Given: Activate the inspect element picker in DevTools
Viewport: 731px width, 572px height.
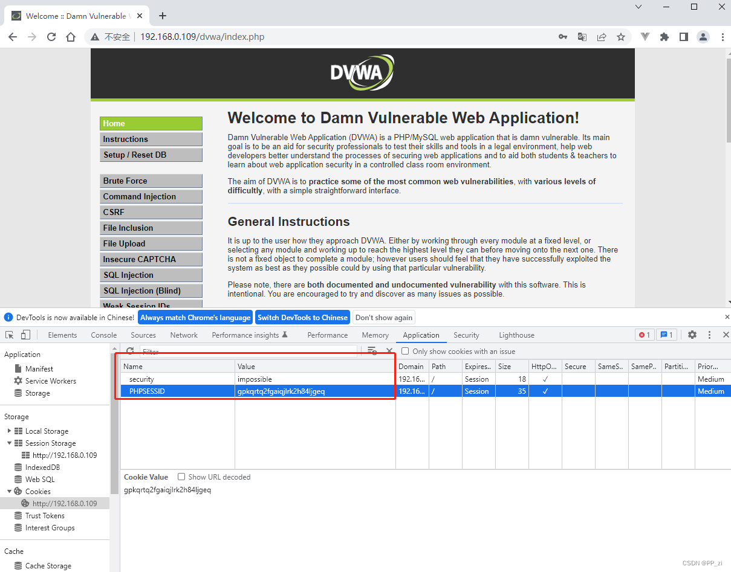Looking at the screenshot, I should pos(10,335).
